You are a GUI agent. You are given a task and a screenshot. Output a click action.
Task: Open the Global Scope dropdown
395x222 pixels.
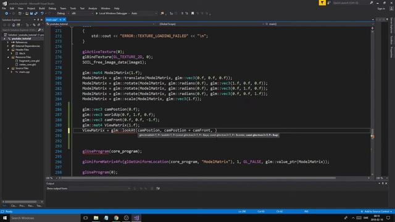click(211, 24)
